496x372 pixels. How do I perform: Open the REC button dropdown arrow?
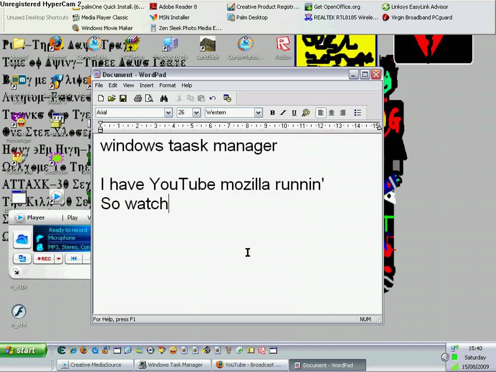[58, 259]
